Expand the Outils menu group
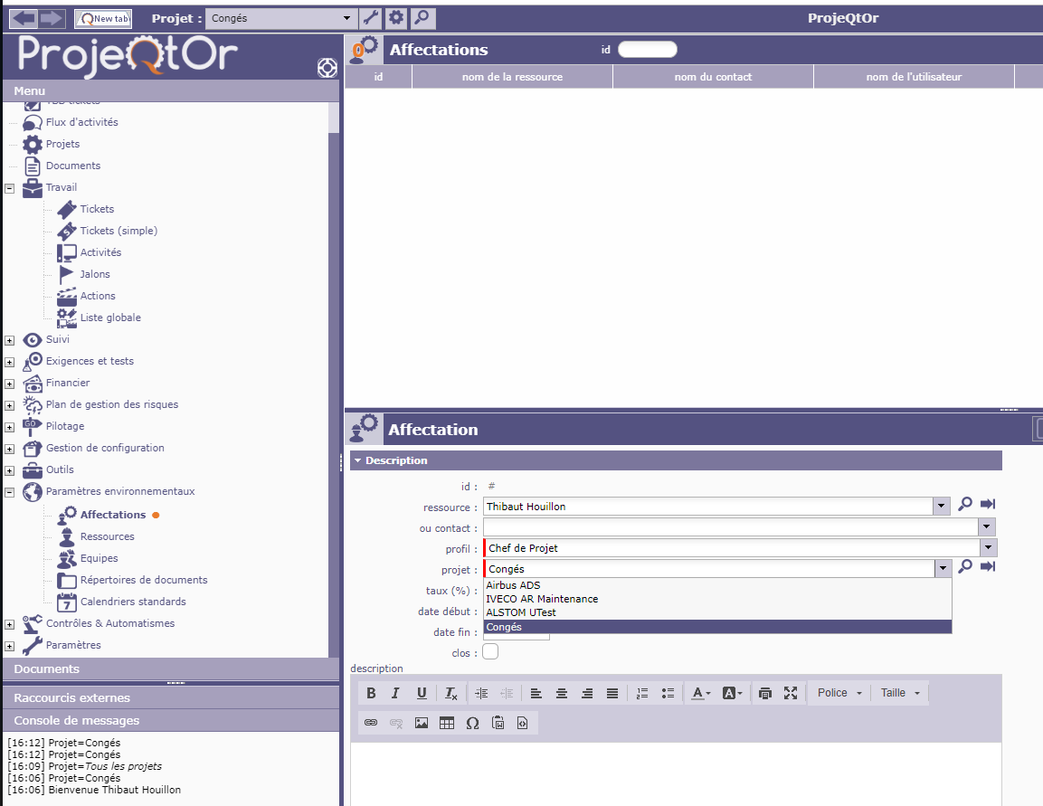The width and height of the screenshot is (1043, 806). click(x=10, y=470)
